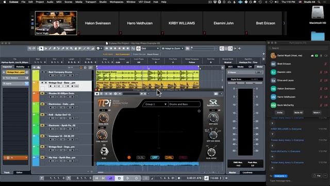Switch to the Loudness tab
330x186 pixels.
(247, 173)
